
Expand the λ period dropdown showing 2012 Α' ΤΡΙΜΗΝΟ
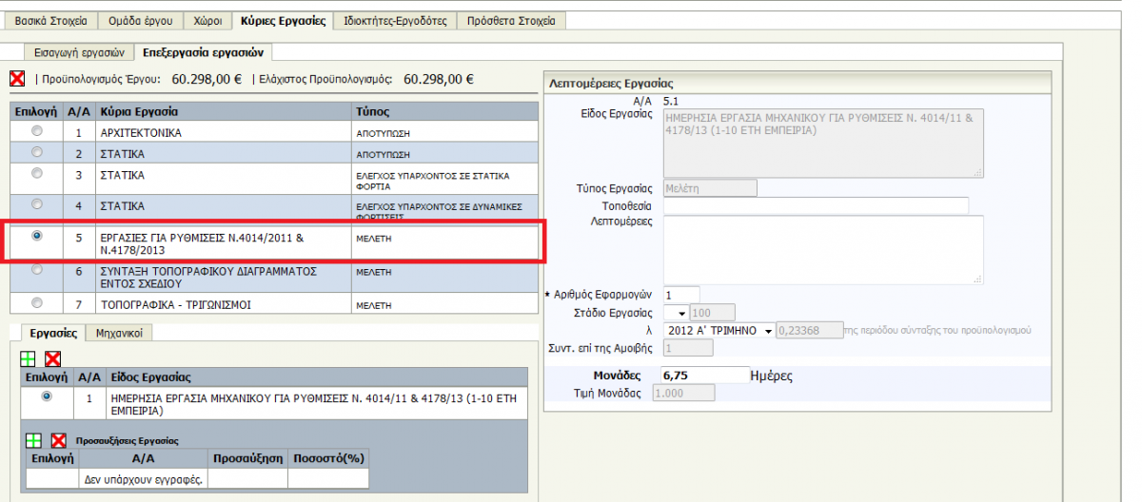click(767, 331)
